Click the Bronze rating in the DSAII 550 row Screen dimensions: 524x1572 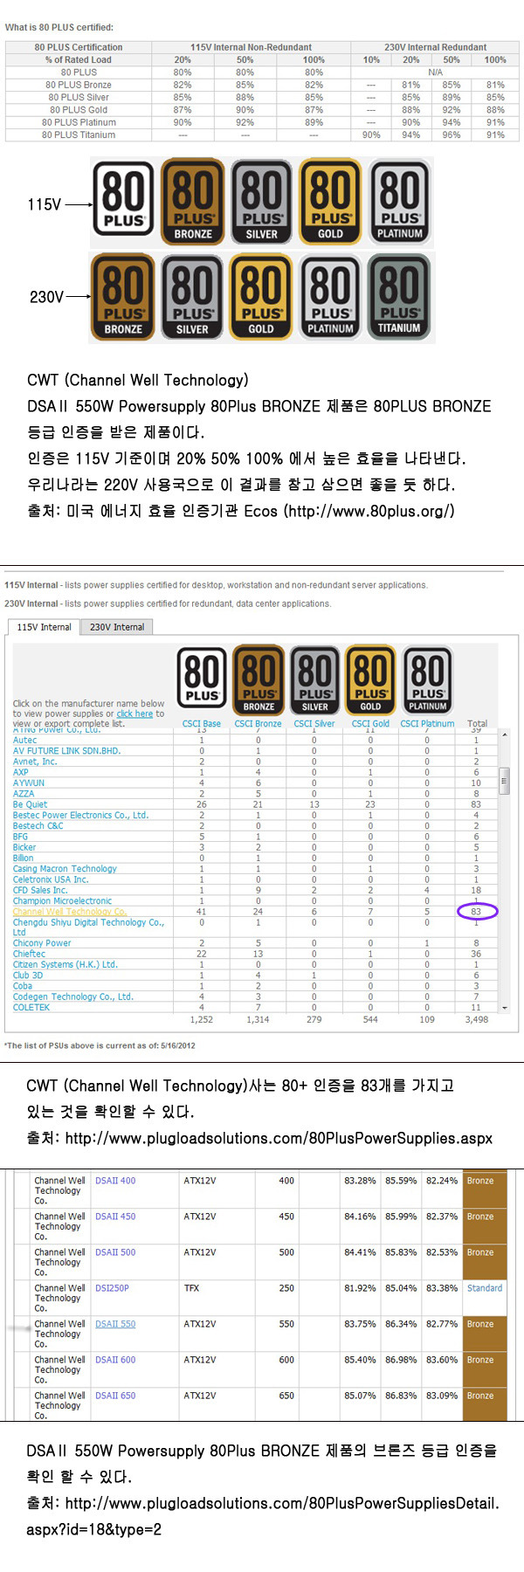coord(480,1324)
